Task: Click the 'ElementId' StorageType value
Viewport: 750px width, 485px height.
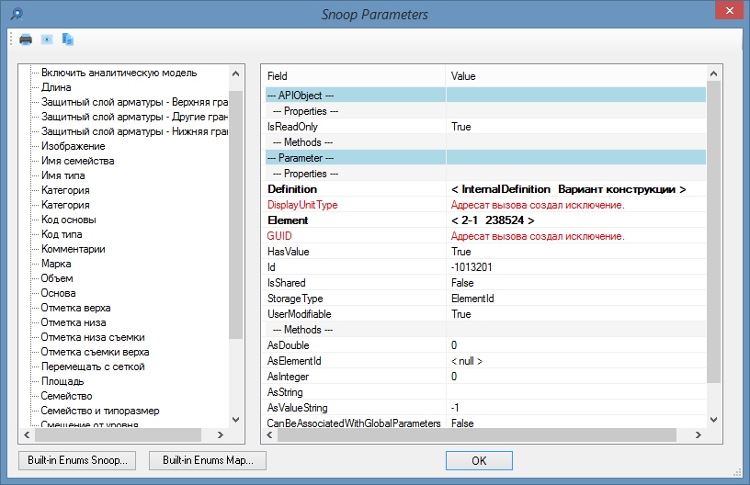Action: coord(472,299)
